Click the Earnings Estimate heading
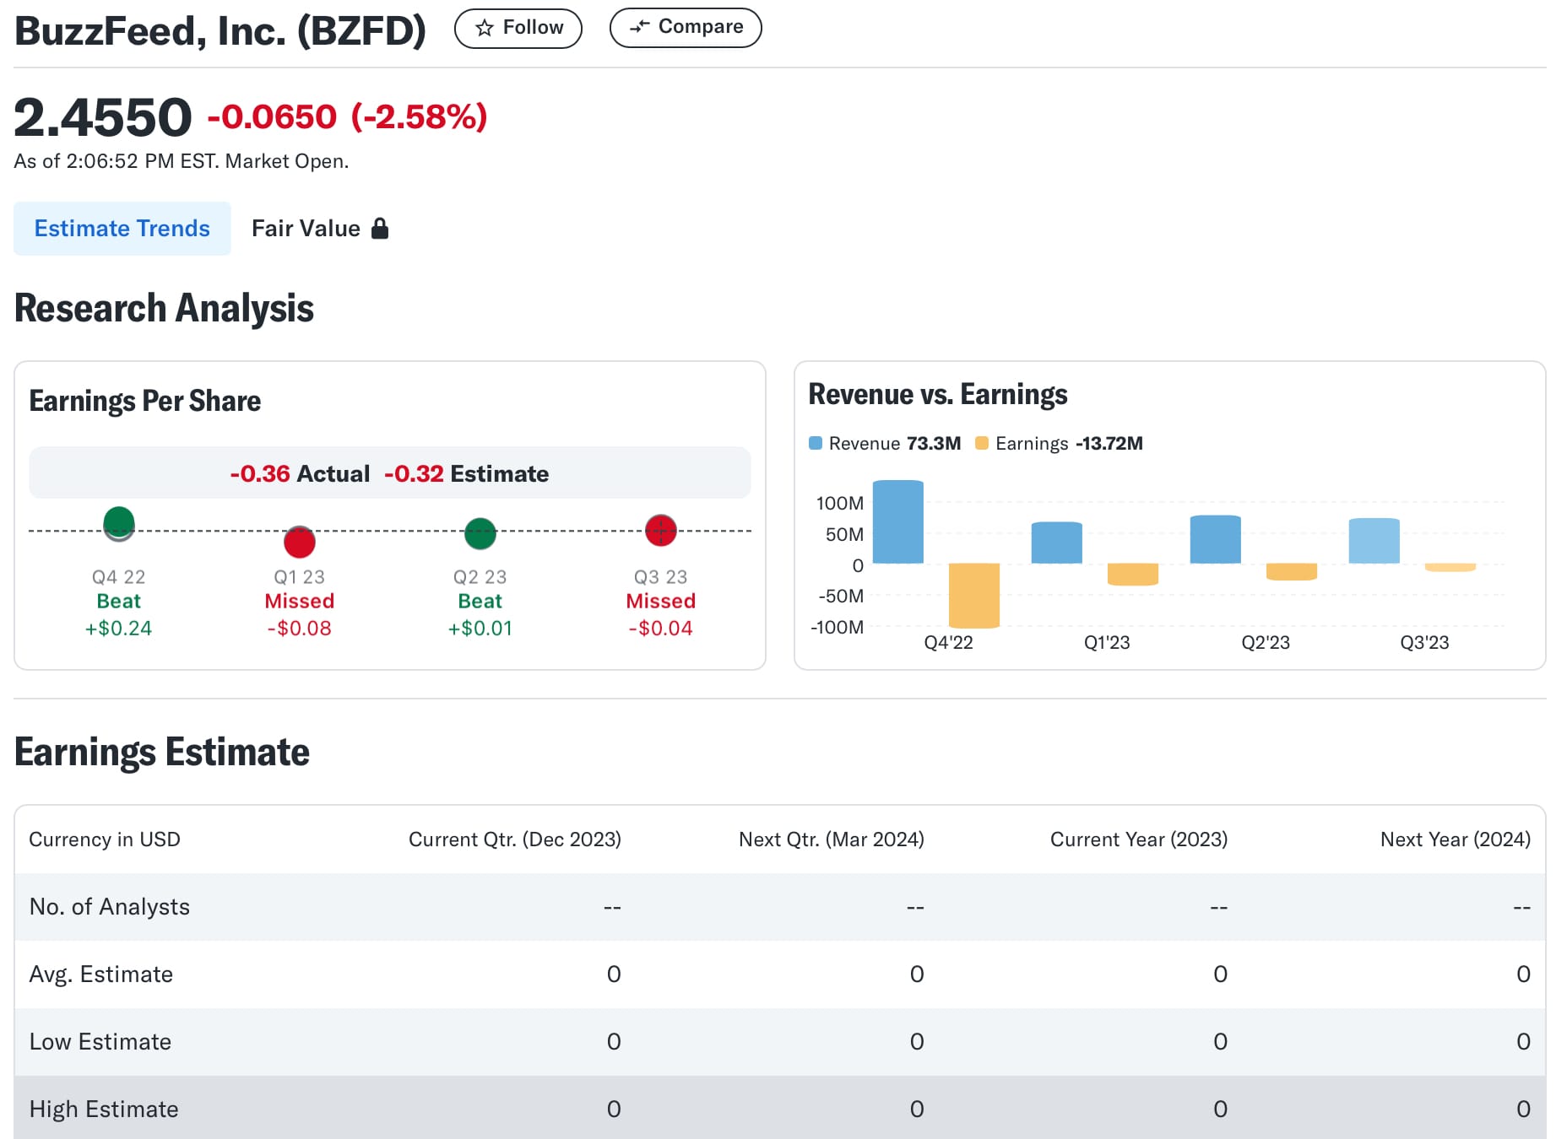 (162, 752)
